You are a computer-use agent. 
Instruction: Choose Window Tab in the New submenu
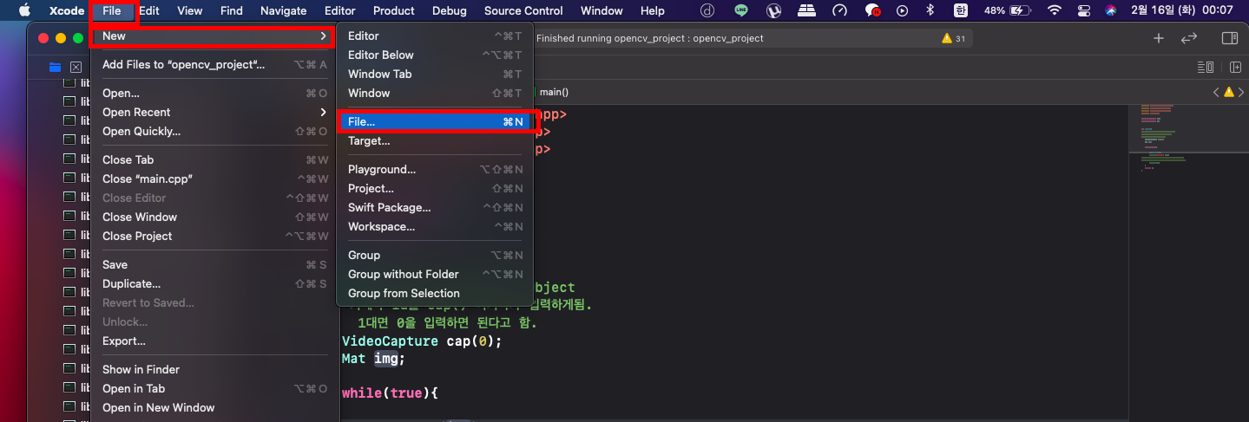(435, 74)
